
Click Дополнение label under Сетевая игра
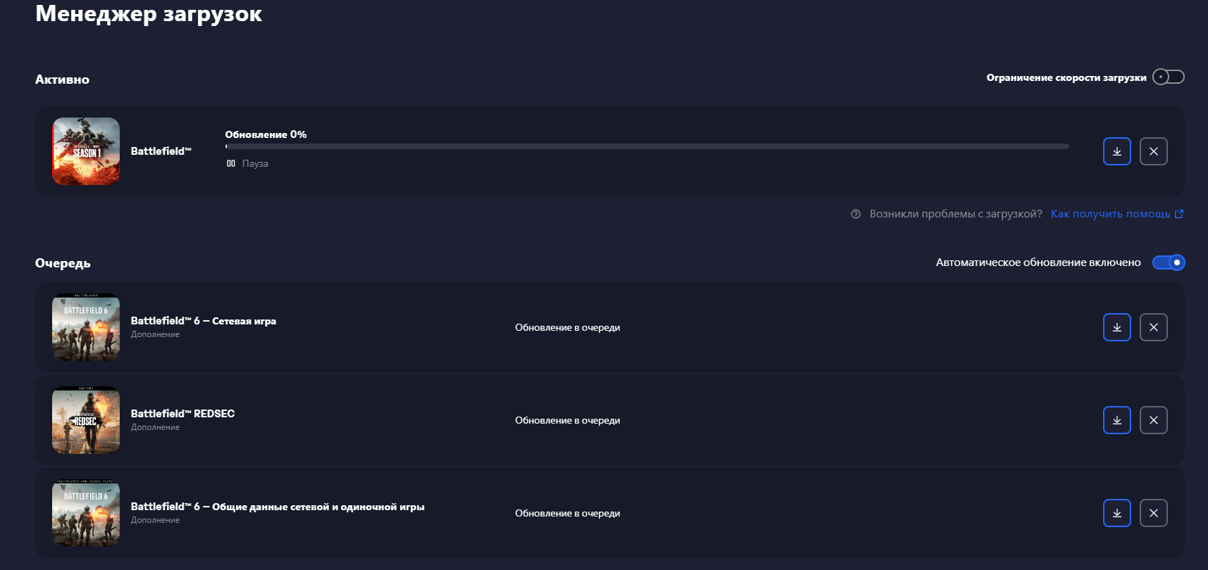155,334
